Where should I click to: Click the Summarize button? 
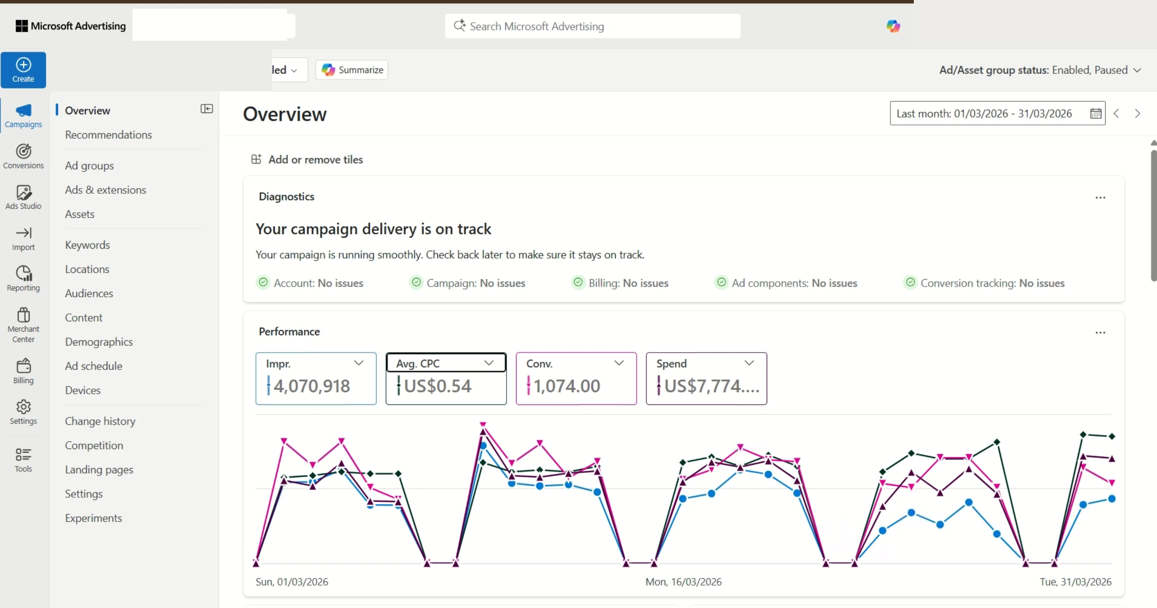point(351,70)
